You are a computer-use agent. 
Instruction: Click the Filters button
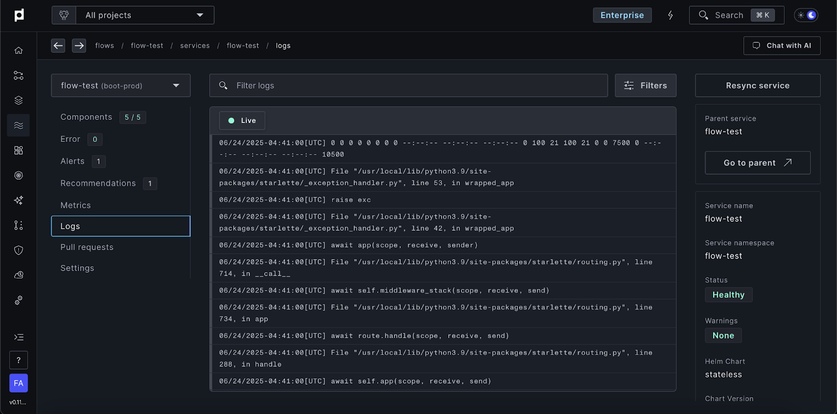tap(646, 85)
